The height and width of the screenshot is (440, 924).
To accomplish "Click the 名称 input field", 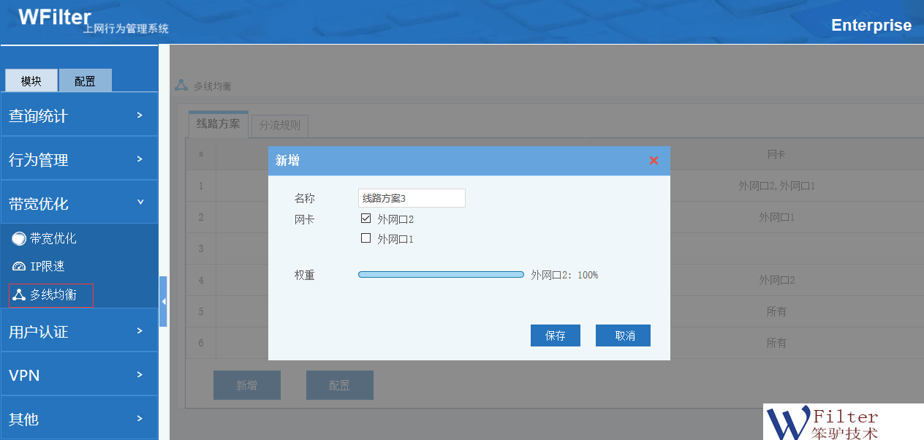I will click(x=412, y=198).
